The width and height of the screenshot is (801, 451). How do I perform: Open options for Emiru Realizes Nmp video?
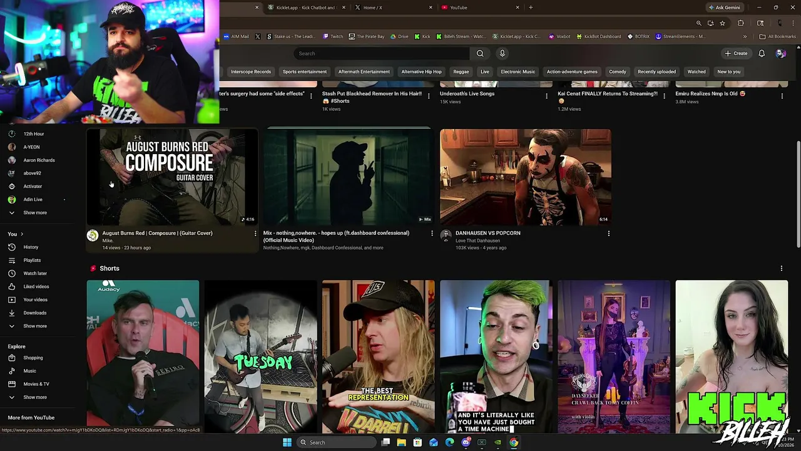(782, 96)
